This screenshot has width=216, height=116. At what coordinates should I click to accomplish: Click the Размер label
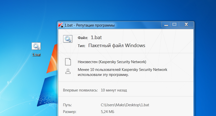pyautogui.click(x=69, y=112)
